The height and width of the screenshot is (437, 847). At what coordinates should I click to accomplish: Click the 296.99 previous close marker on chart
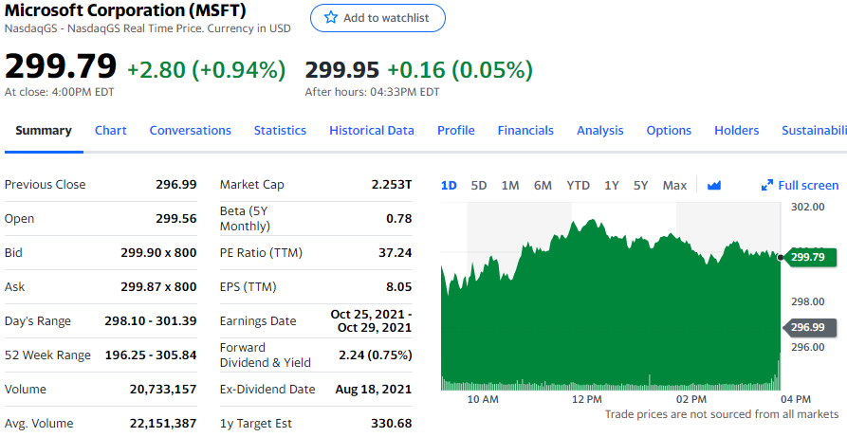[808, 327]
